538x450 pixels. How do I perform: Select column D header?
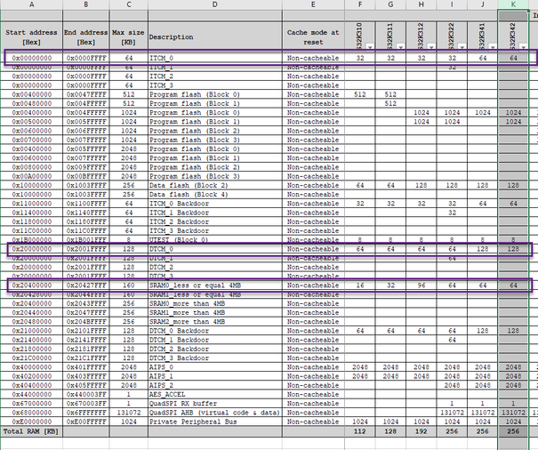pyautogui.click(x=215, y=4)
